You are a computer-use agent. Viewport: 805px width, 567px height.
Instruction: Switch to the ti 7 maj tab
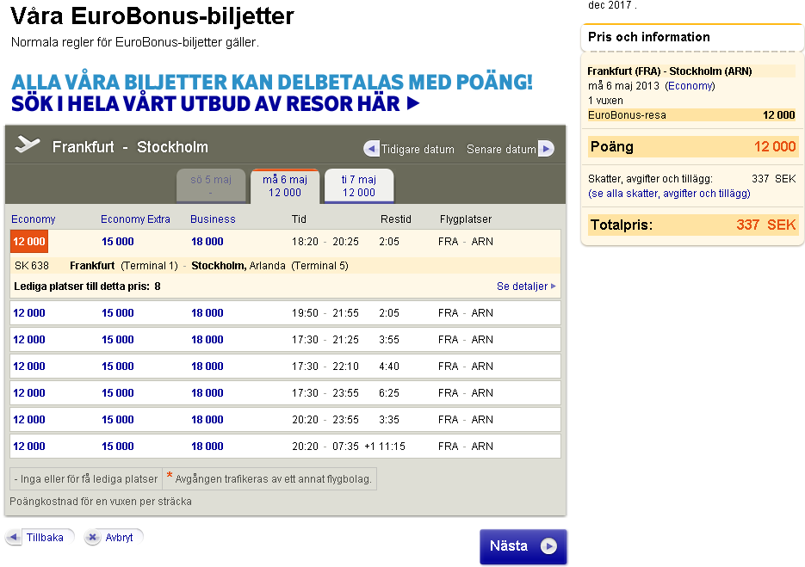point(359,186)
